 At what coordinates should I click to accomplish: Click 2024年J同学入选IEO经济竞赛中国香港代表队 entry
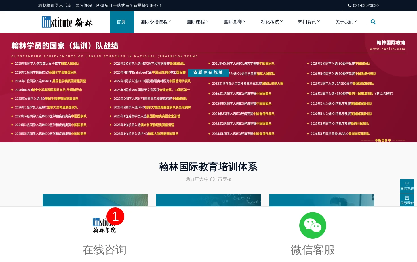(243, 114)
